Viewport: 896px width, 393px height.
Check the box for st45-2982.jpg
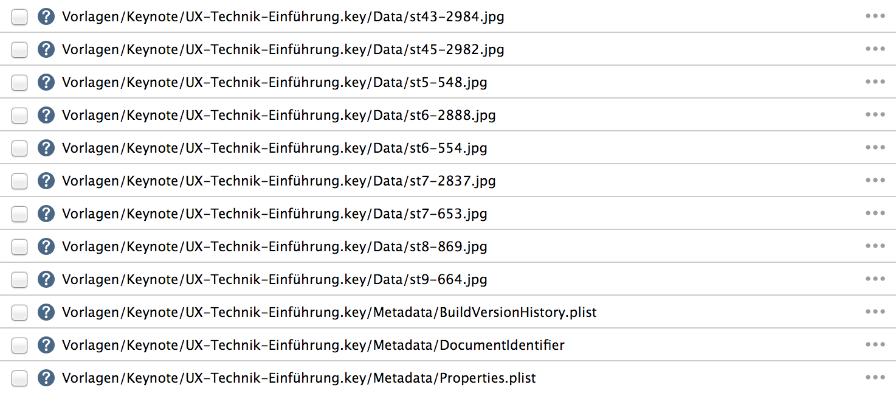click(19, 50)
